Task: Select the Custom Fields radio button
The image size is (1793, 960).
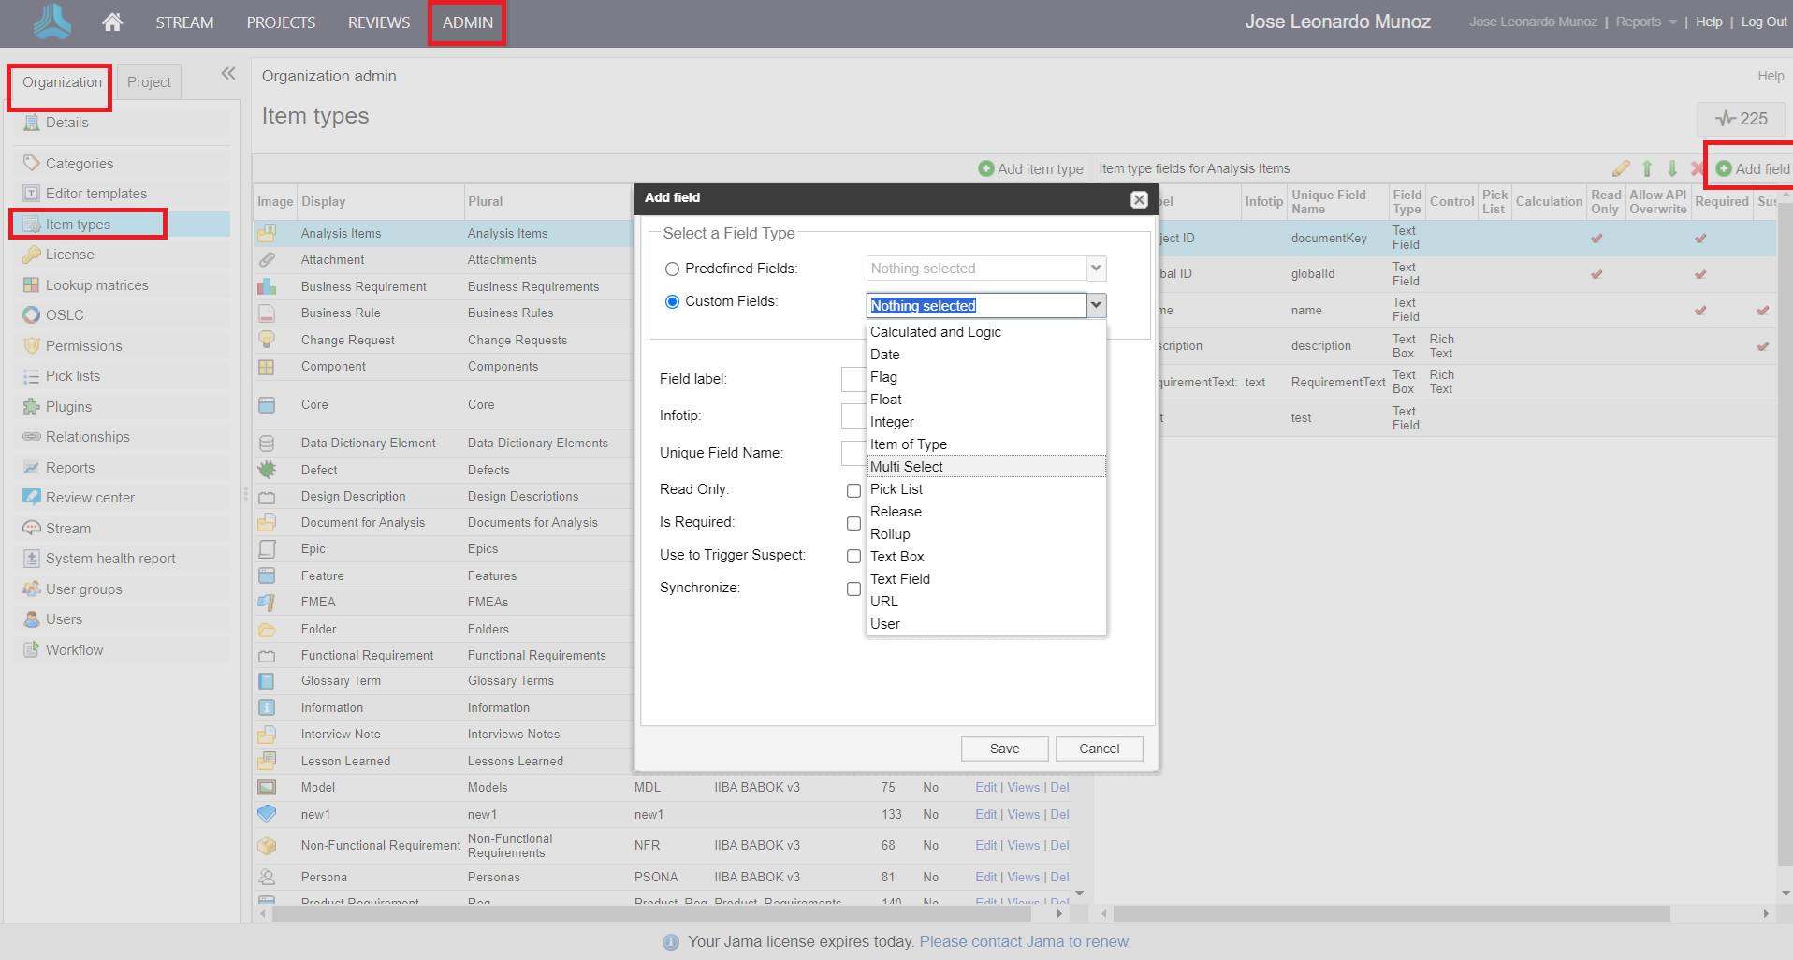Action: click(x=672, y=302)
